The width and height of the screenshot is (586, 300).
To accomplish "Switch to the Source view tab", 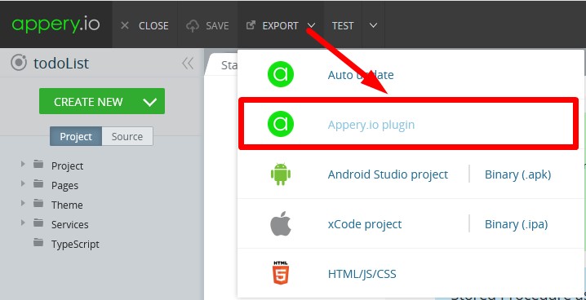I will pyautogui.click(x=127, y=137).
